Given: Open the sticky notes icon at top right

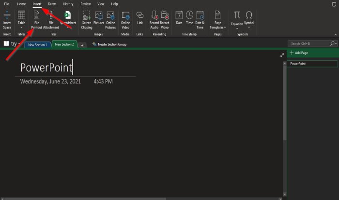Looking at the screenshot, I should point(334,4).
